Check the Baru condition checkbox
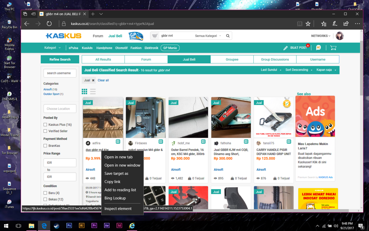The height and width of the screenshot is (231, 369). 45,193
